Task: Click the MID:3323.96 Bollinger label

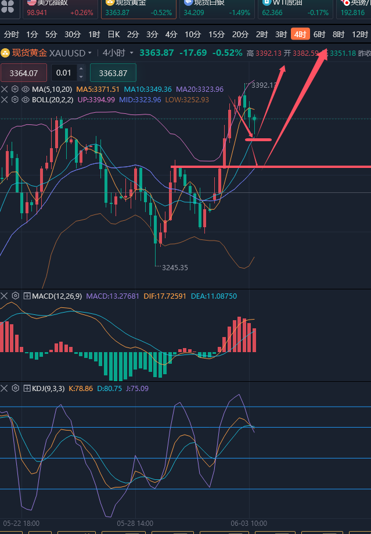Action: pyautogui.click(x=140, y=100)
